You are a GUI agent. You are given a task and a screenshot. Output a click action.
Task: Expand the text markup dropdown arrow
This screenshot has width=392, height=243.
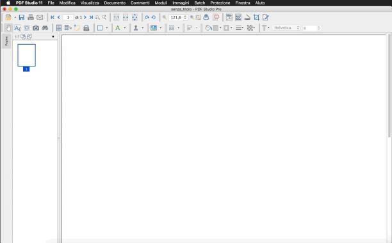[125, 28]
